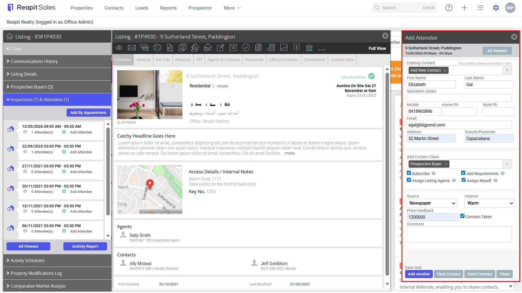
Task: Open the calendar icon in listing toolbar
Action: [x=233, y=48]
